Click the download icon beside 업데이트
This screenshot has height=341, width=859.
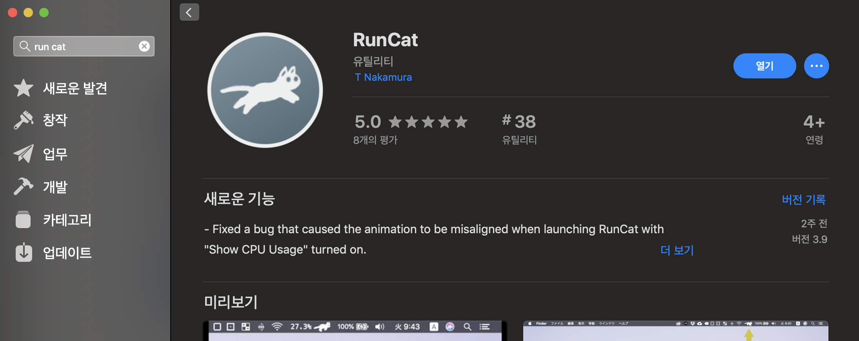[x=24, y=252]
